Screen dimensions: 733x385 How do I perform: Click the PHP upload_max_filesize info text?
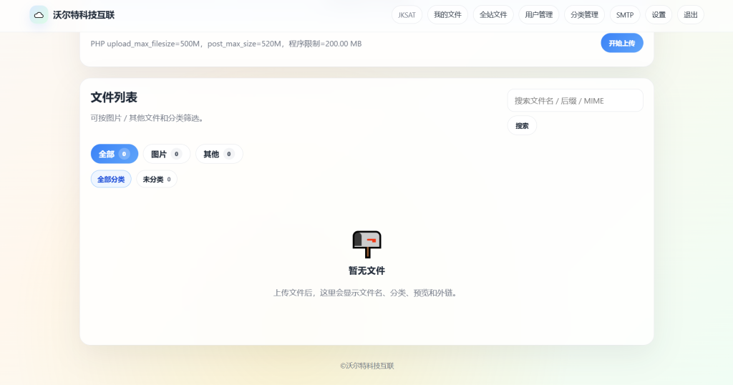pos(225,44)
